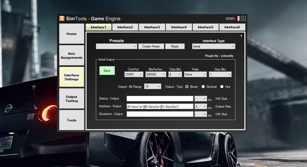Click the Reset button

click(175, 46)
